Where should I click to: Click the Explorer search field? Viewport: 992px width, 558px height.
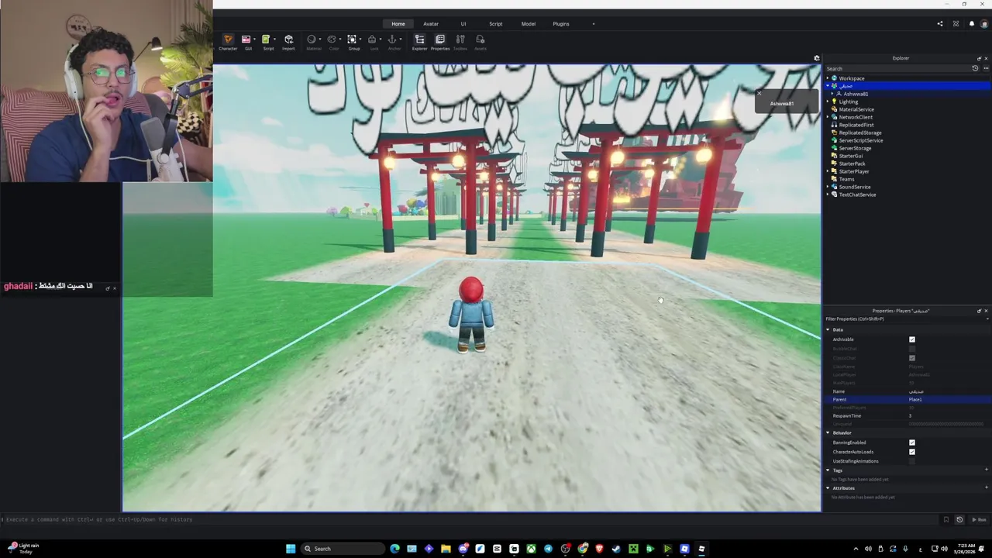tap(897, 68)
